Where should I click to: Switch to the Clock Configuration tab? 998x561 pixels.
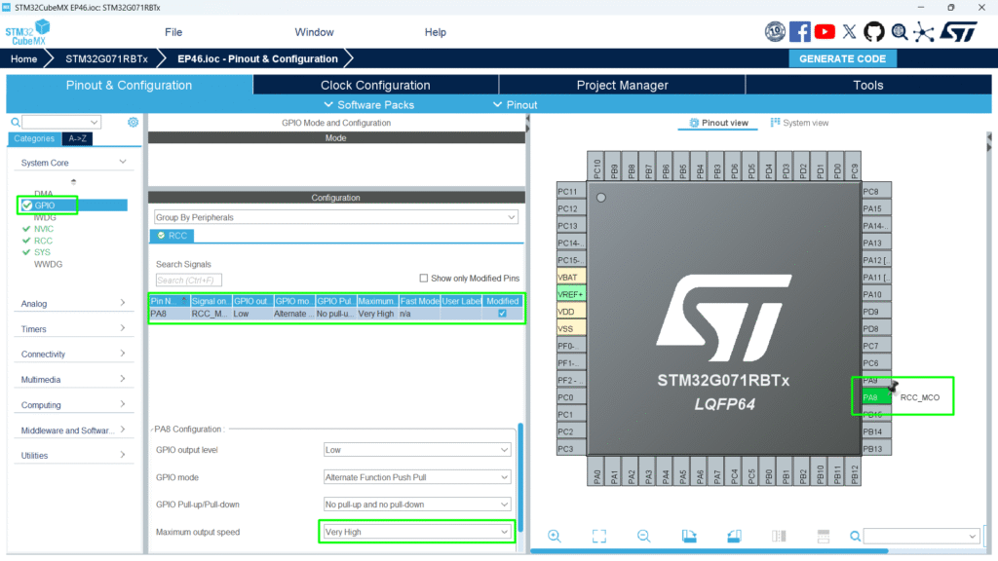click(x=375, y=85)
